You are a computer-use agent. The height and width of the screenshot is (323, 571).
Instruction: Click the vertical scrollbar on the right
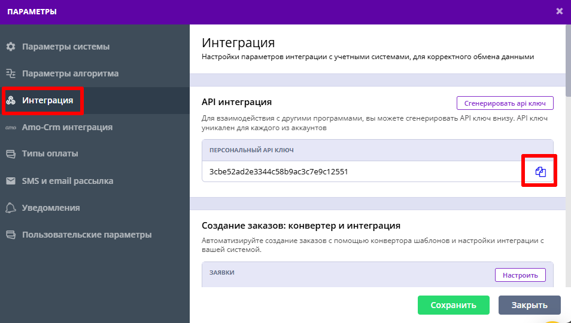coord(568,60)
